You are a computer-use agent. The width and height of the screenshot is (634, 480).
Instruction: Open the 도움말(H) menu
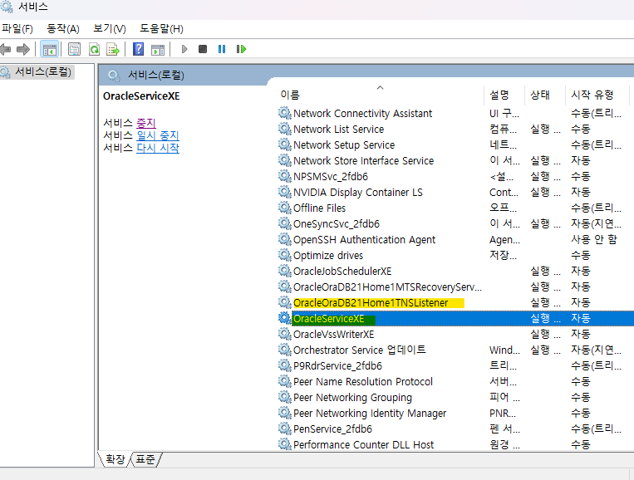tap(161, 29)
